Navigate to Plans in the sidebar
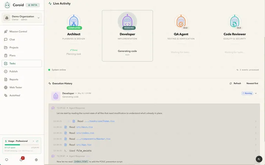Screen dimensions: 265x165 pyautogui.click(x=22, y=55)
